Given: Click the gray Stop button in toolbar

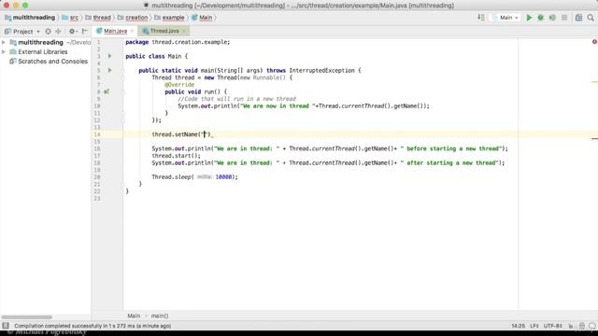Looking at the screenshot, I should tap(564, 18).
